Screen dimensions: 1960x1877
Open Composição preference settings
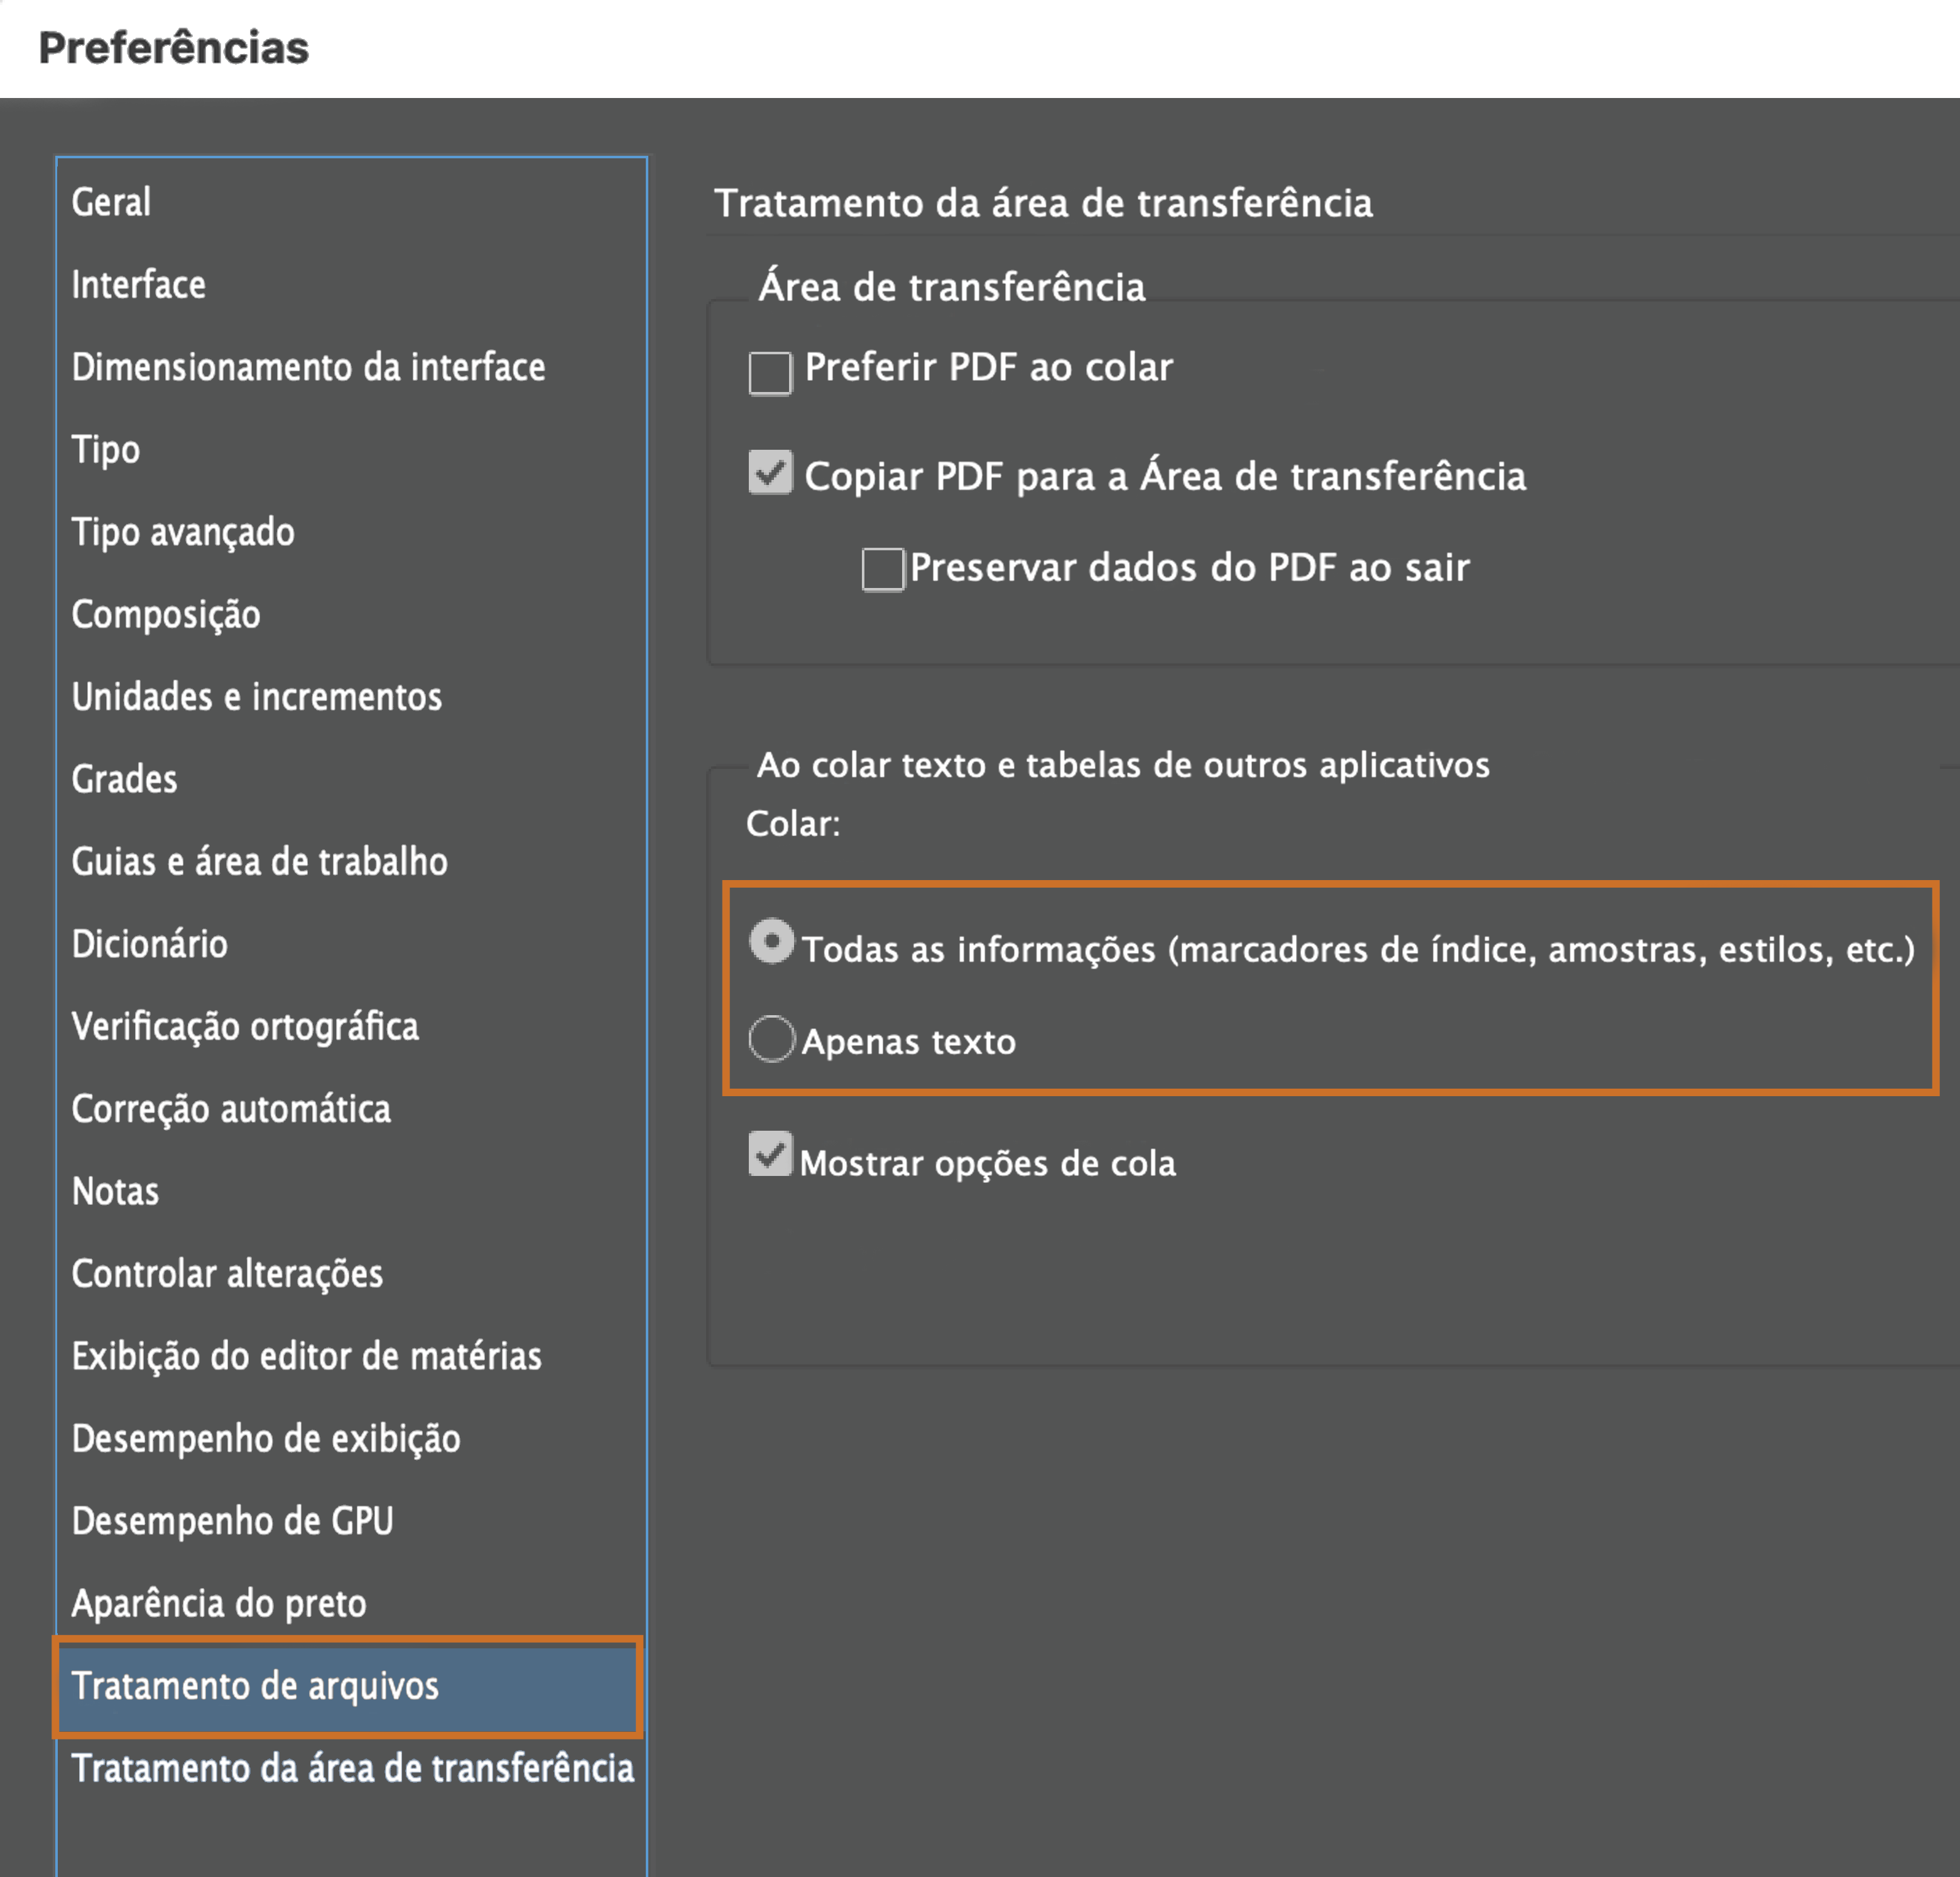[x=166, y=615]
